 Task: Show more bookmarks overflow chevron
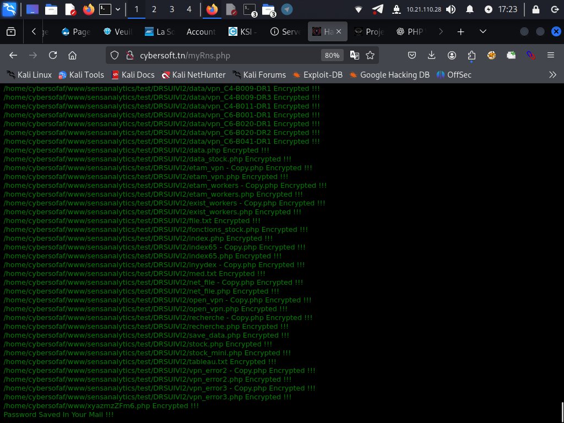(552, 75)
